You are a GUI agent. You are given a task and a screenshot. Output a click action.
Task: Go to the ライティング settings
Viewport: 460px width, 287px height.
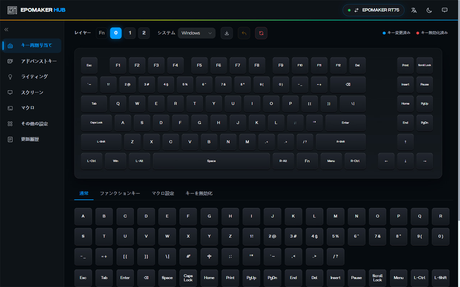pos(32,77)
